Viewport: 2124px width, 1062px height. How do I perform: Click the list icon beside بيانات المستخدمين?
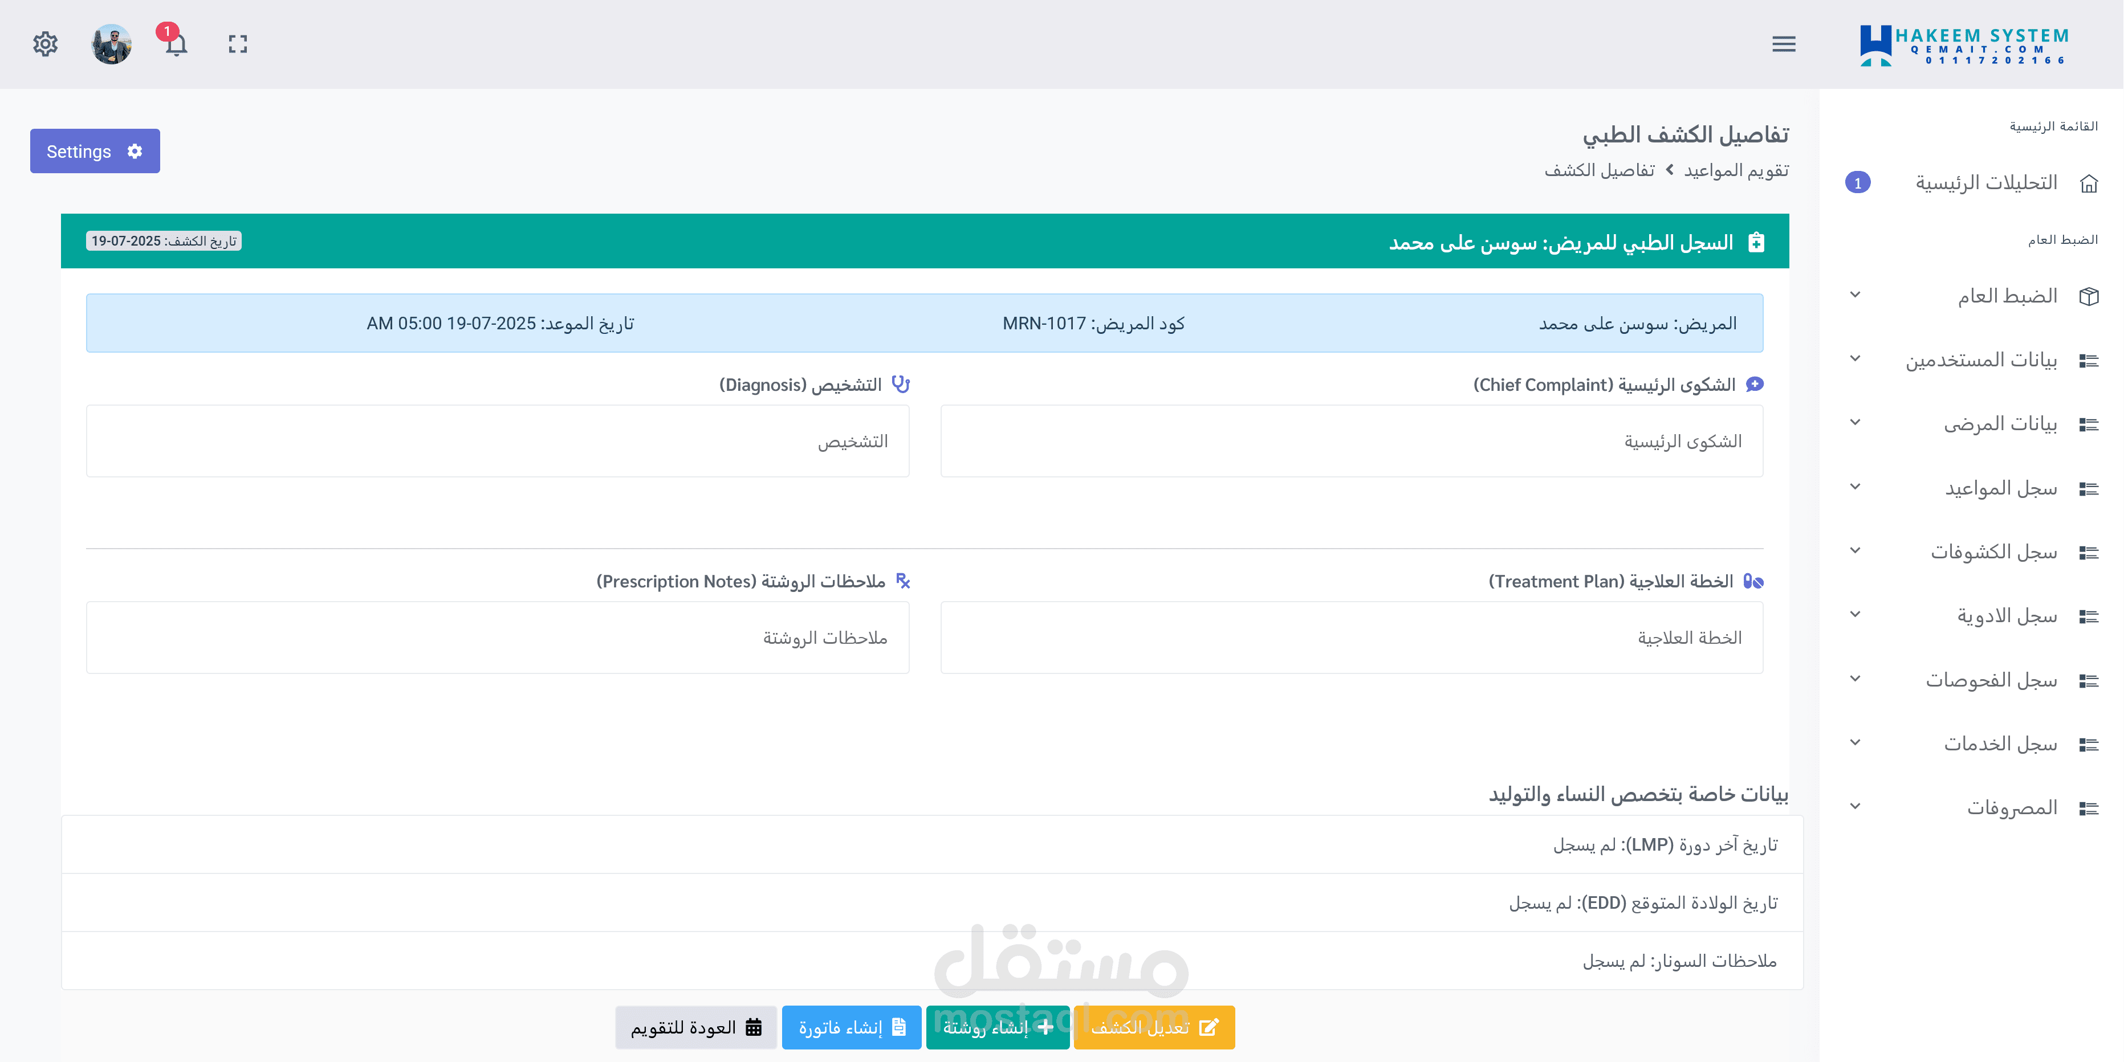click(x=2089, y=360)
